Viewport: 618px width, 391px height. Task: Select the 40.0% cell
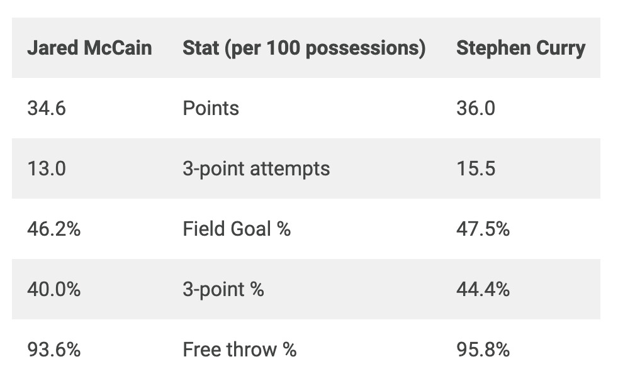[54, 290]
